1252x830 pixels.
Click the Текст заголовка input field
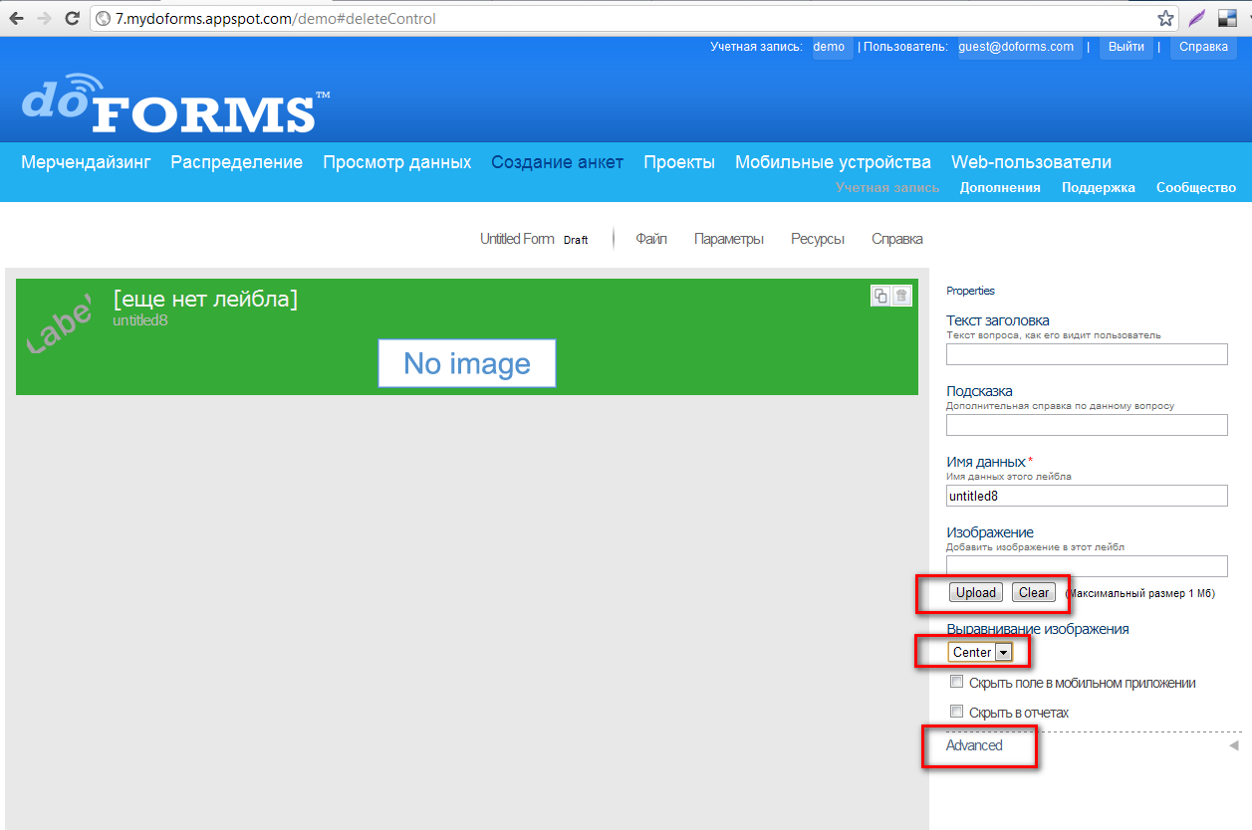tap(1087, 354)
